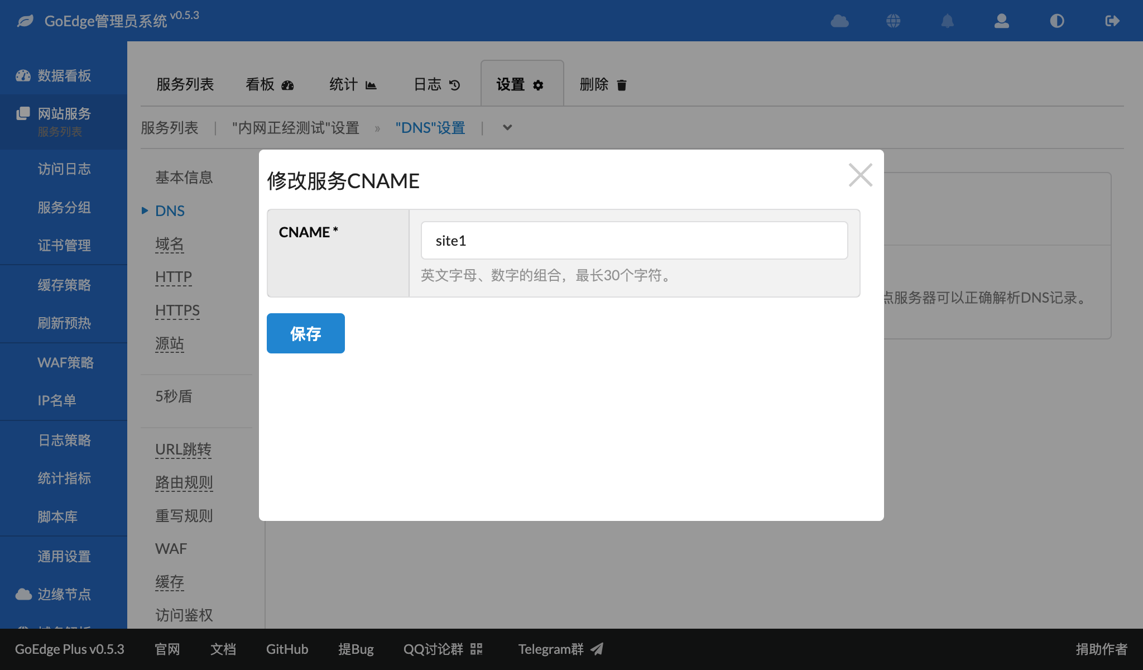
Task: Switch to the 统计 tab
Action: (353, 84)
